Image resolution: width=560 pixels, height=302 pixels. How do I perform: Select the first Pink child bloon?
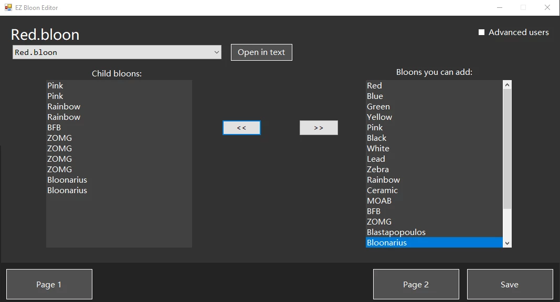[119, 85]
